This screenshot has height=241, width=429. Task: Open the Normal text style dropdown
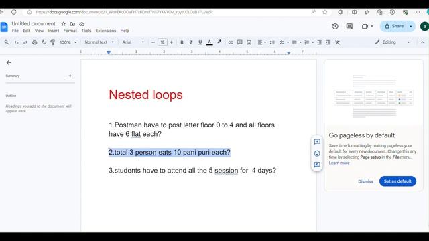(x=99, y=42)
